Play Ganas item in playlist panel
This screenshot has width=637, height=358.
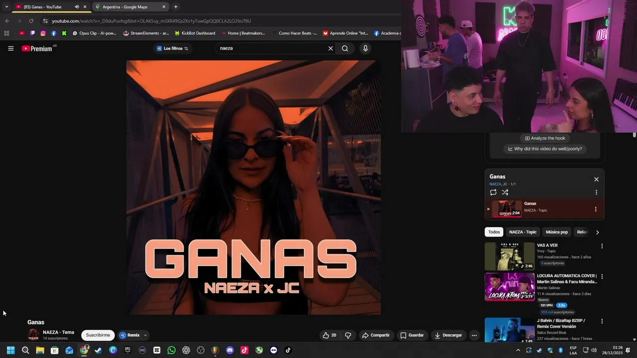pos(545,209)
